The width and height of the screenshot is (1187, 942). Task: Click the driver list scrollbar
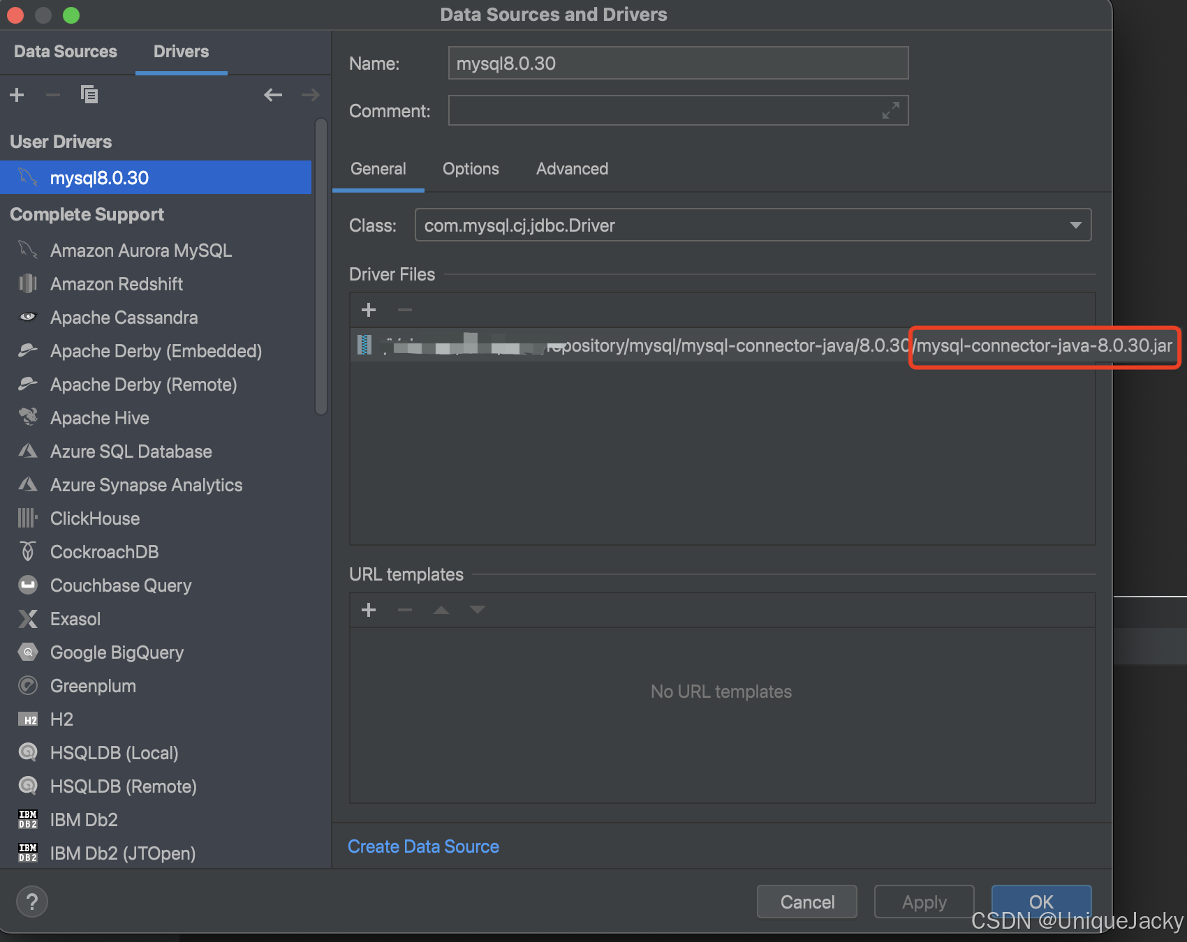(x=321, y=267)
